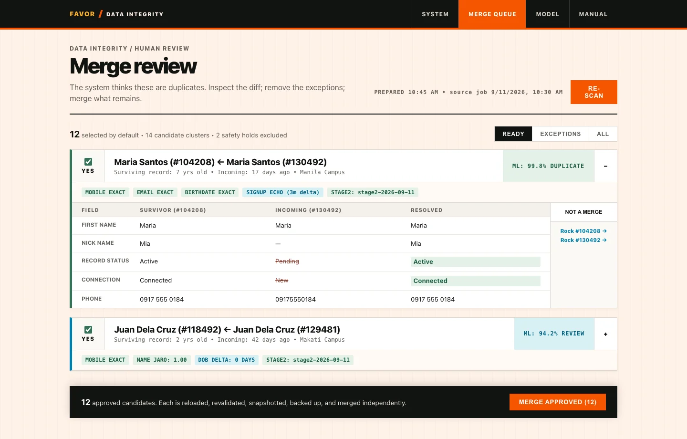This screenshot has width=687, height=439.
Task: Show All candidate clusters
Action: 603,134
